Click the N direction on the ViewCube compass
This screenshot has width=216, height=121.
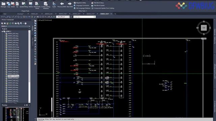204,22
